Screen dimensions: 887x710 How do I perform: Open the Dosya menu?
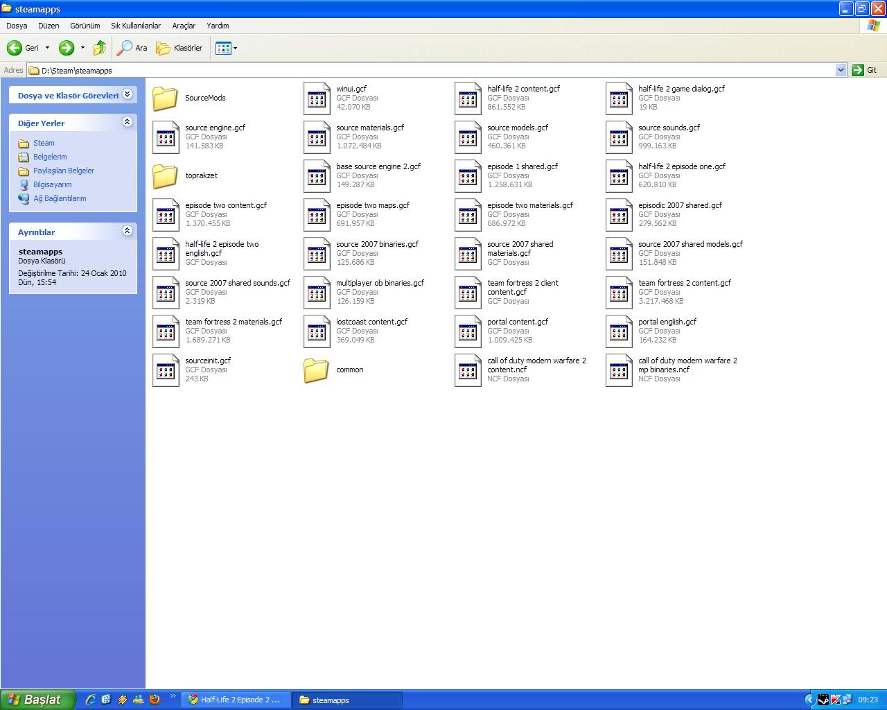pos(17,26)
